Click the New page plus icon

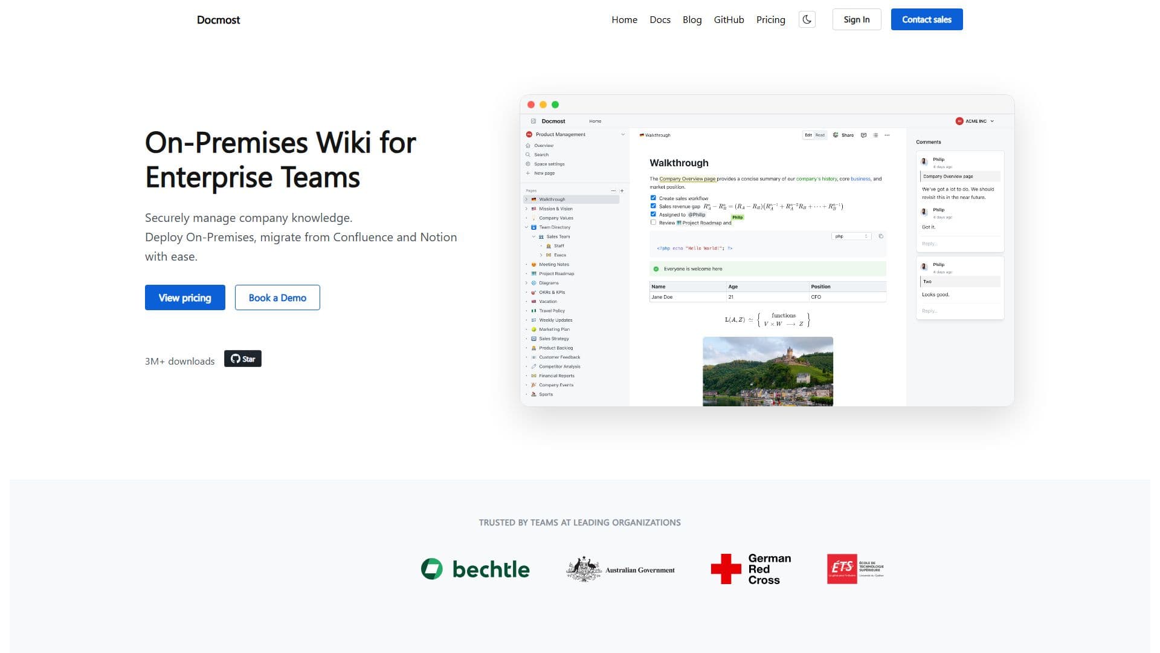tap(528, 173)
